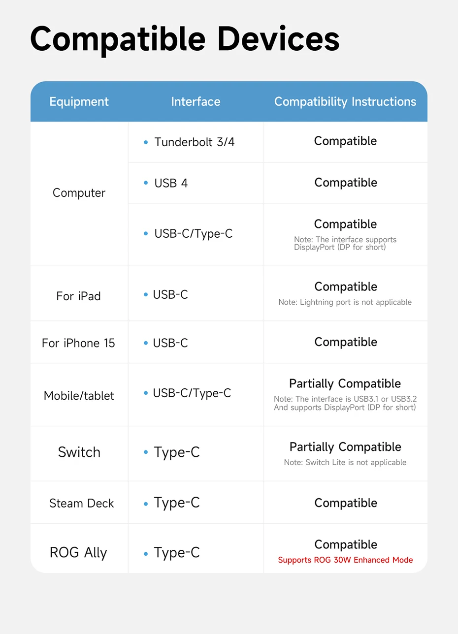Click Partially Compatible in the Mobile/tablet row
This screenshot has height=634, width=458.
345,383
